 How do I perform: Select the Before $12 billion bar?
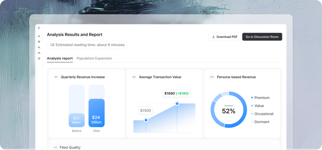point(76,120)
